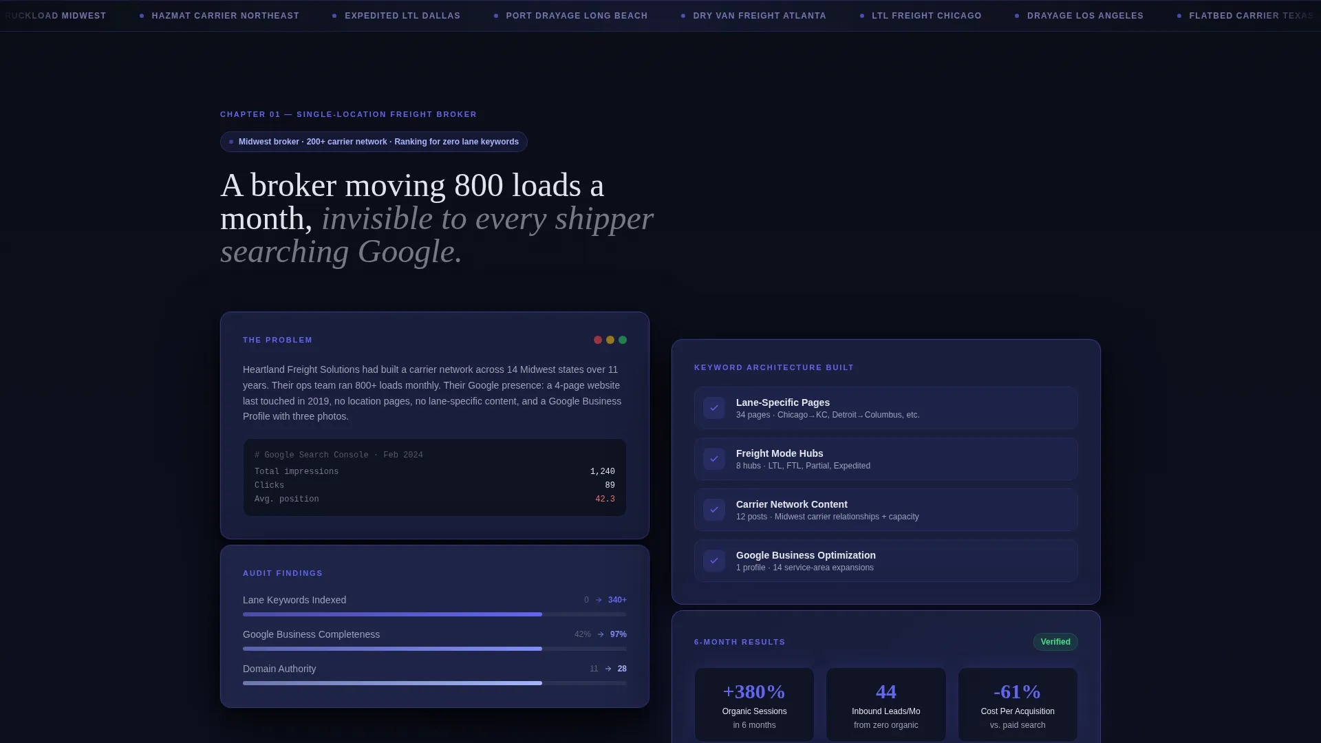Click the DRY VAN FREIGHT ATLANTA ticker item

click(x=753, y=15)
